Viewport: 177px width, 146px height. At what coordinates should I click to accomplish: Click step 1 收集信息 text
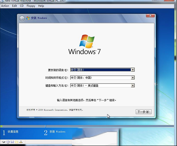tap(13, 132)
